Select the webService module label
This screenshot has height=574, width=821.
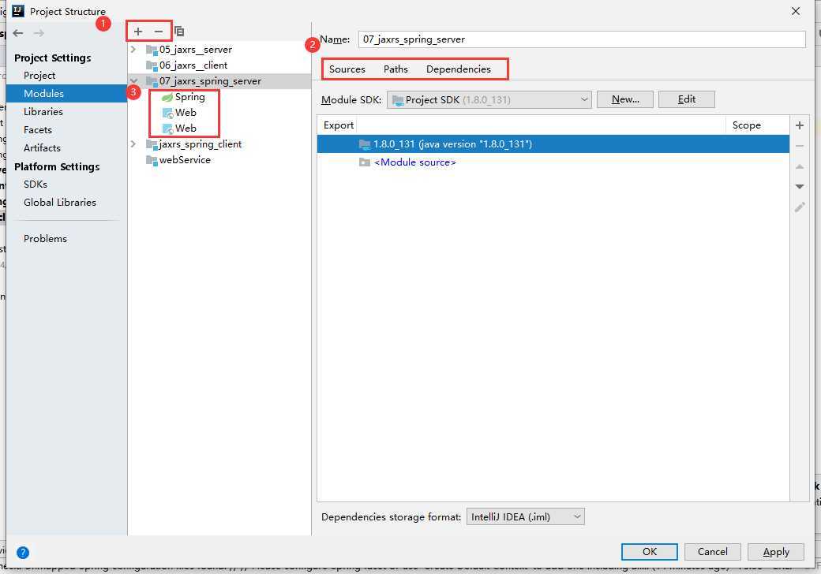[185, 160]
